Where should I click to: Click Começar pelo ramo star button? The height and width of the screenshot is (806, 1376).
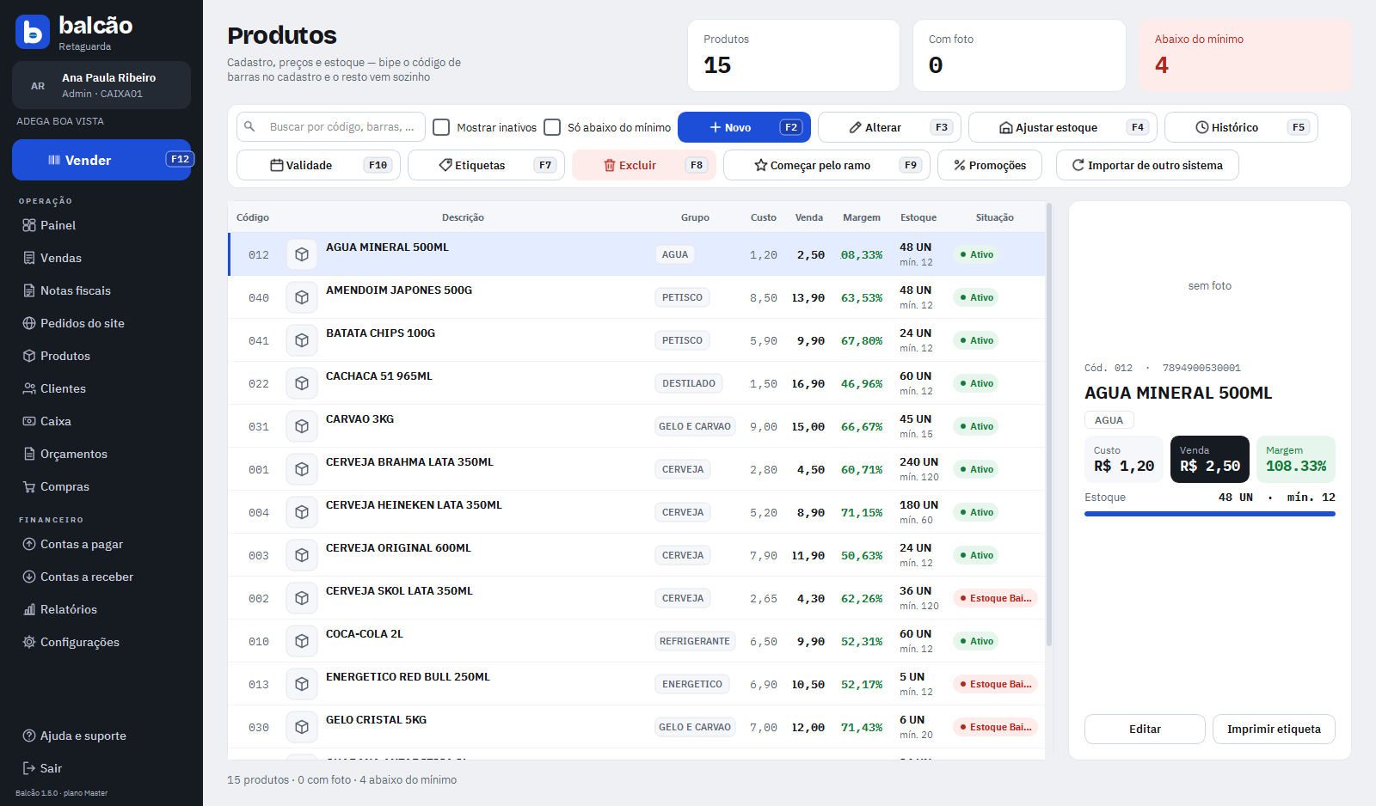click(826, 165)
